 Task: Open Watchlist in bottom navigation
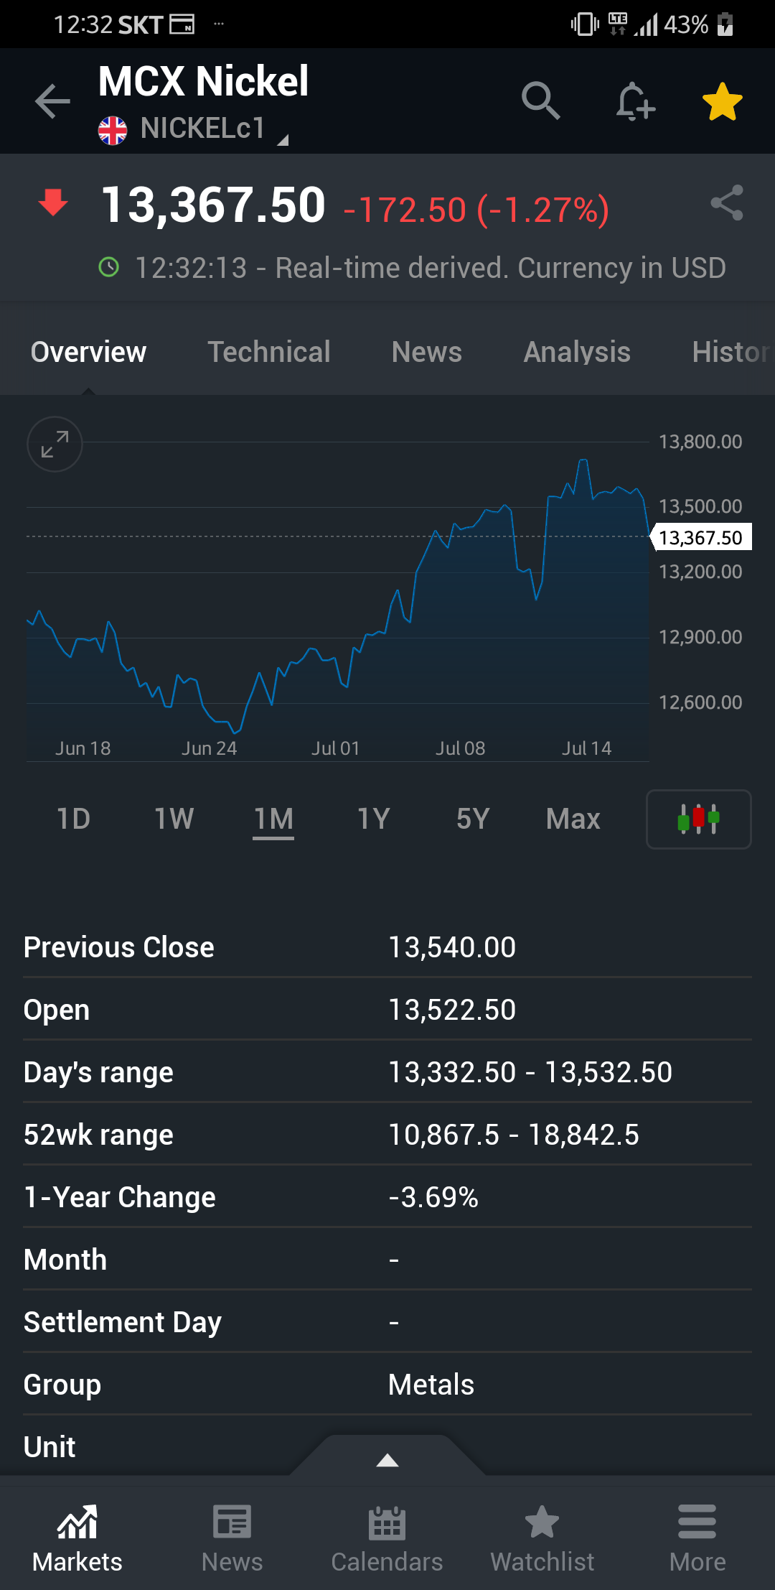click(x=542, y=1538)
